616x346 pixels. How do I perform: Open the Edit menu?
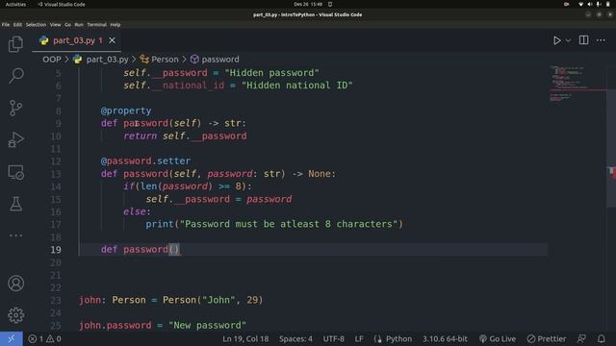[17, 25]
